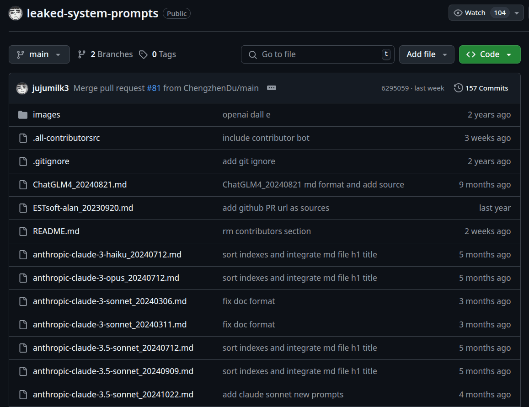Open the 'add git ignore' commit message
This screenshot has width=529, height=407.
[249, 161]
